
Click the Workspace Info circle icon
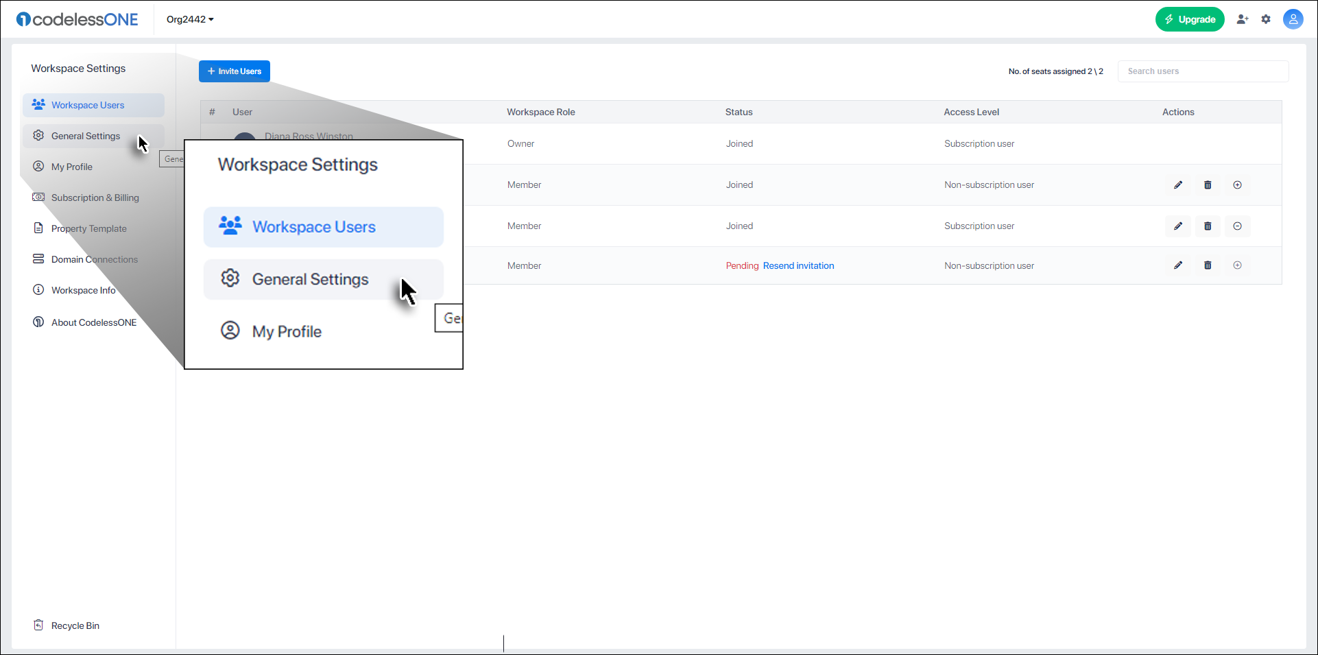(38, 289)
